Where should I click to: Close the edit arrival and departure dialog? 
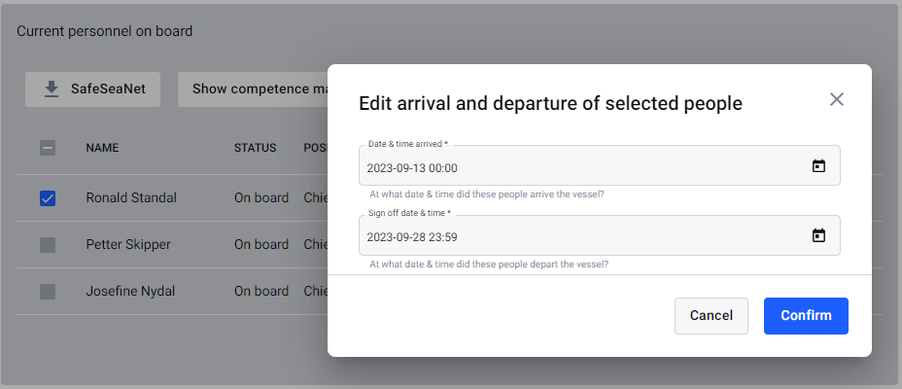point(837,99)
